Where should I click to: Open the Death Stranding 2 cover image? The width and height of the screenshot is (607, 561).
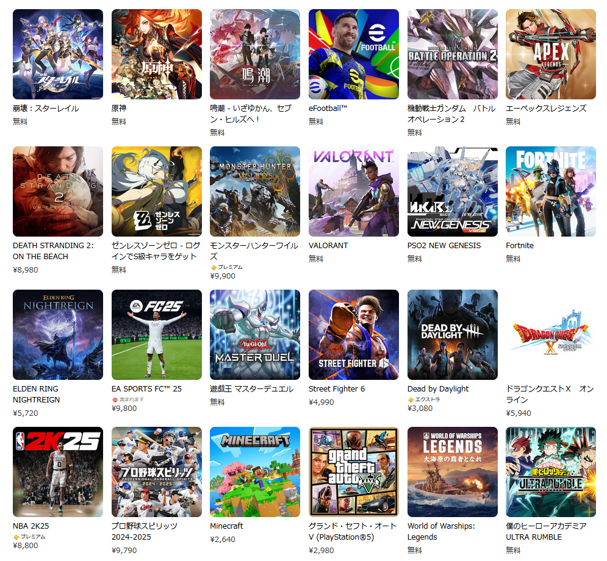58,191
